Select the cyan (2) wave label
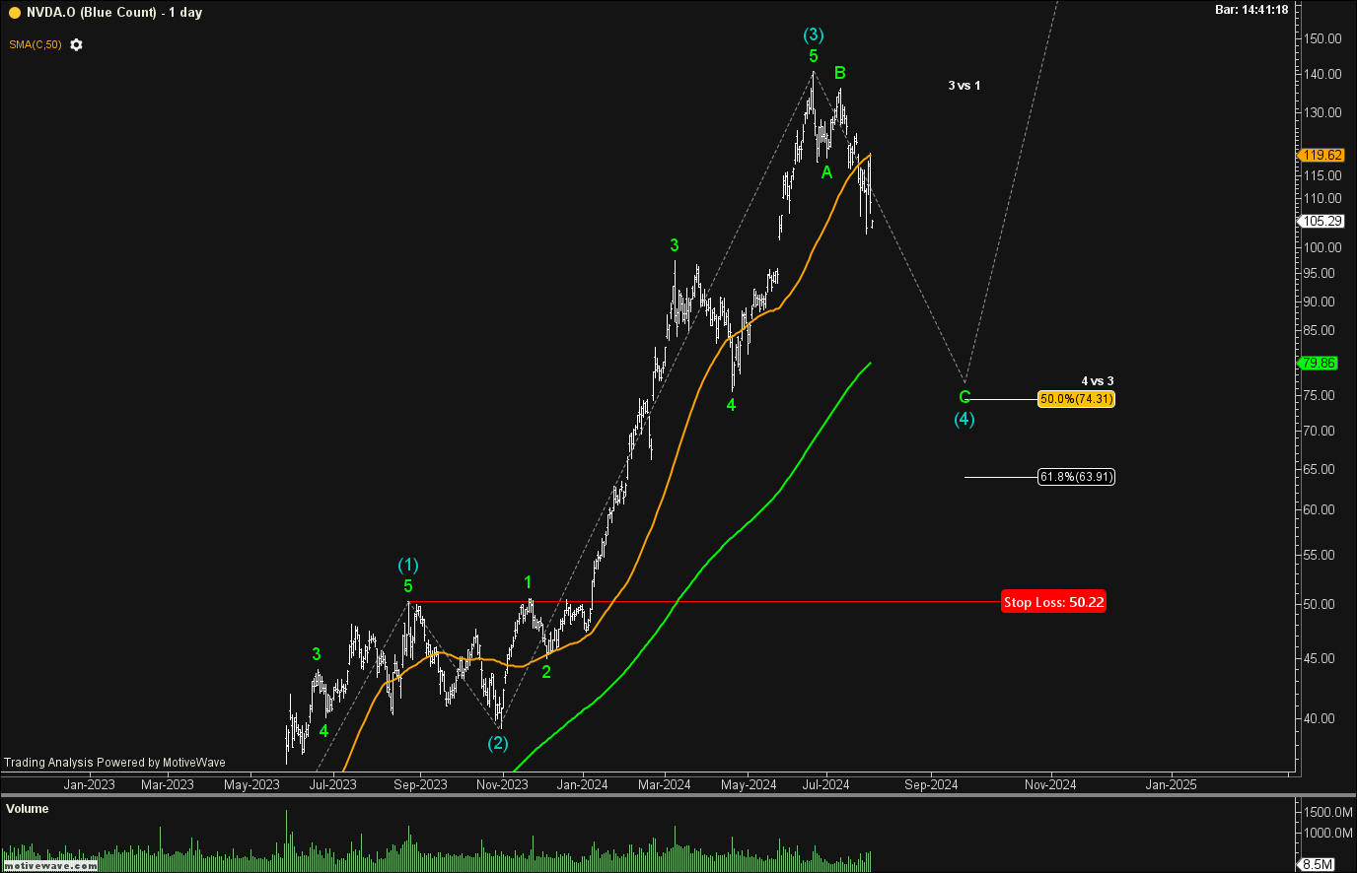 (x=498, y=743)
